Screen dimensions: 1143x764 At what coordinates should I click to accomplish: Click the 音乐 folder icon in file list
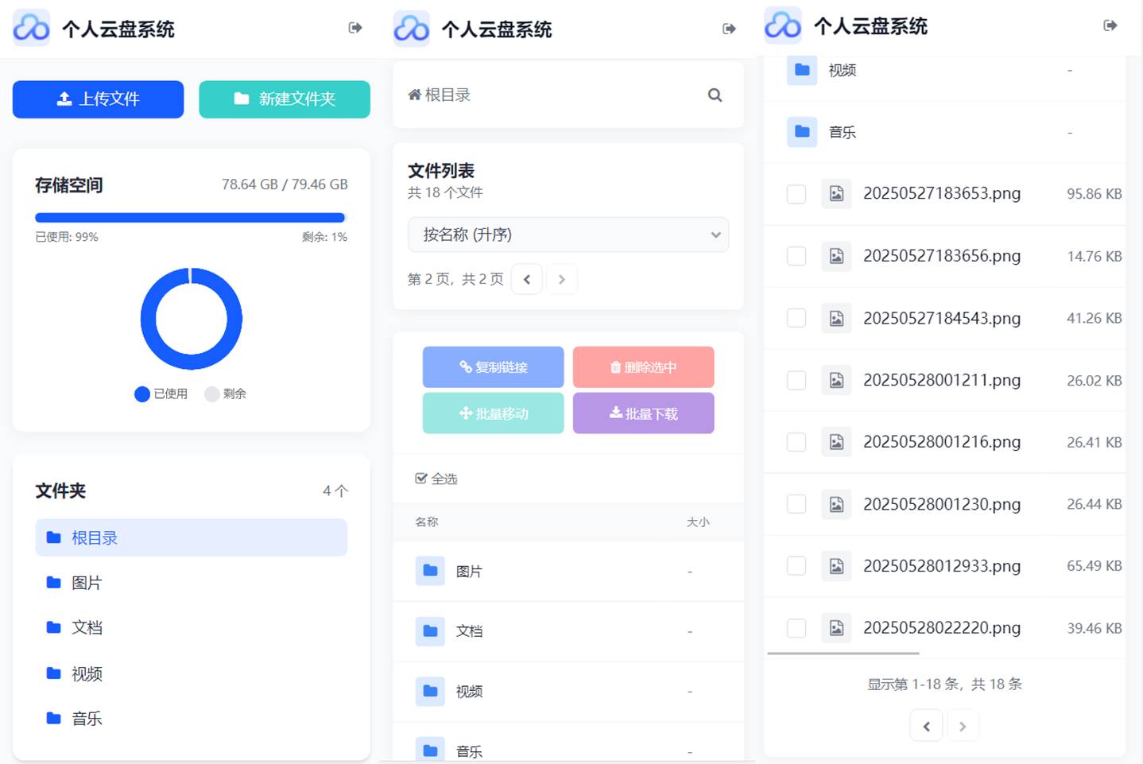click(430, 748)
